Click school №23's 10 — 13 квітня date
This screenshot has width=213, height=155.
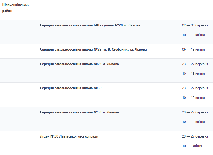point(193,74)
